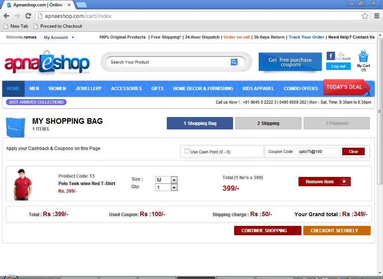Click the Coupon Code input field
Screen dimensions: 383x279
(x=317, y=151)
